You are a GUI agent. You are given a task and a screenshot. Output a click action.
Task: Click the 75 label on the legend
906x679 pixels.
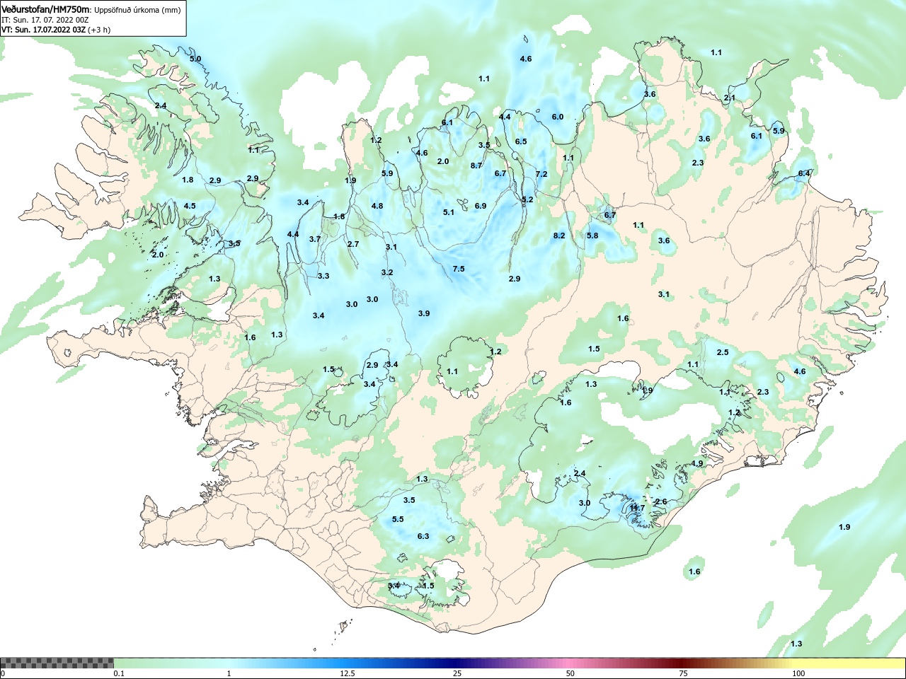tap(683, 674)
